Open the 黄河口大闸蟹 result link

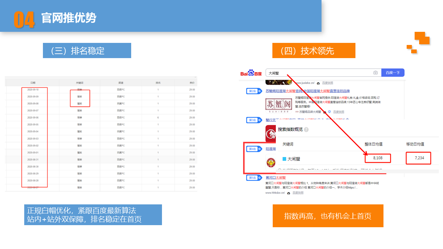tap(275, 178)
